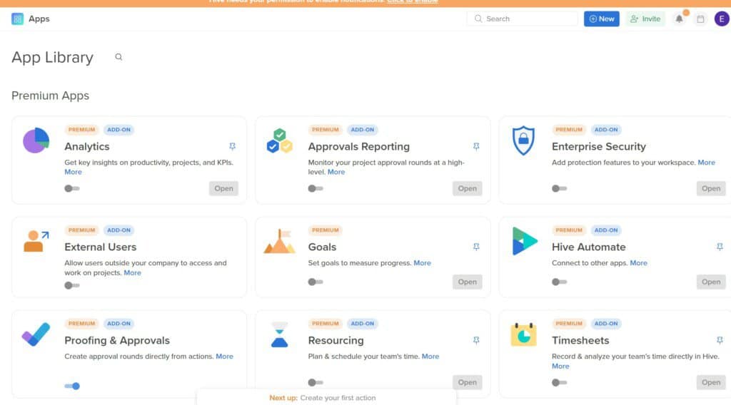Image resolution: width=731 pixels, height=405 pixels.
Task: Enable the External Users toggle
Action: [72, 285]
